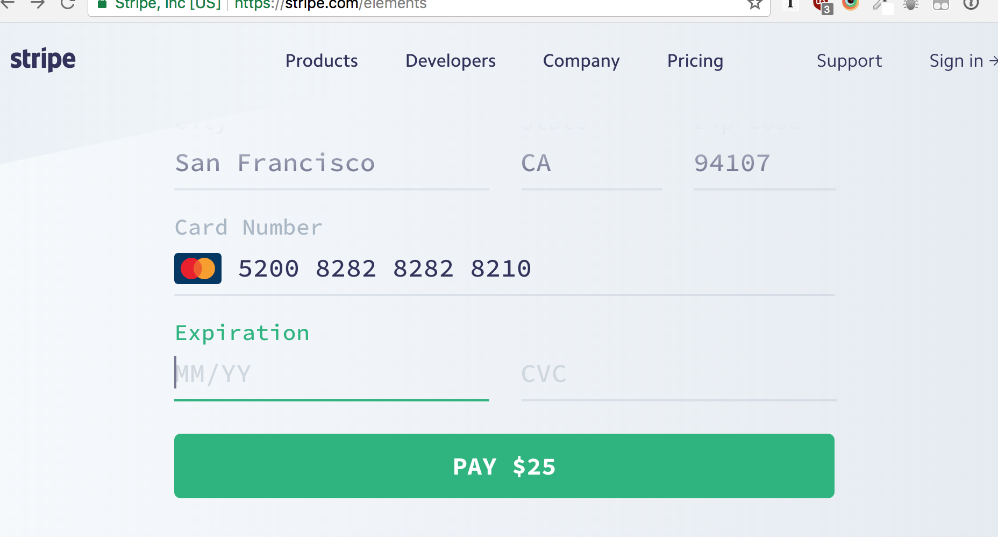Open the eyedropper color picker extension
The width and height of the screenshot is (998, 537).
tap(881, 5)
